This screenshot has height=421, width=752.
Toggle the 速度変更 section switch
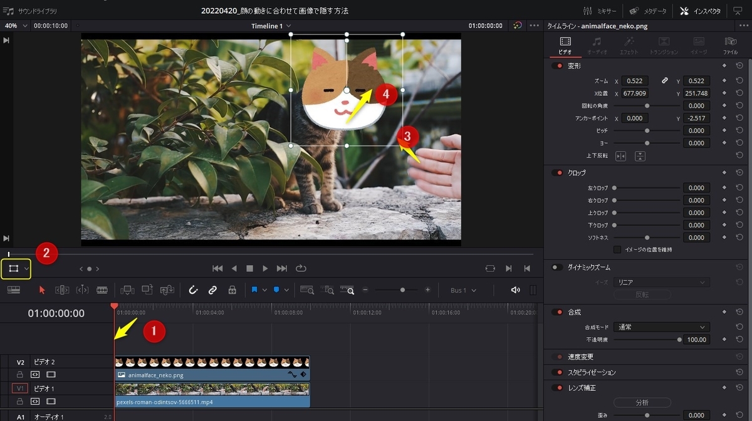[x=556, y=357]
